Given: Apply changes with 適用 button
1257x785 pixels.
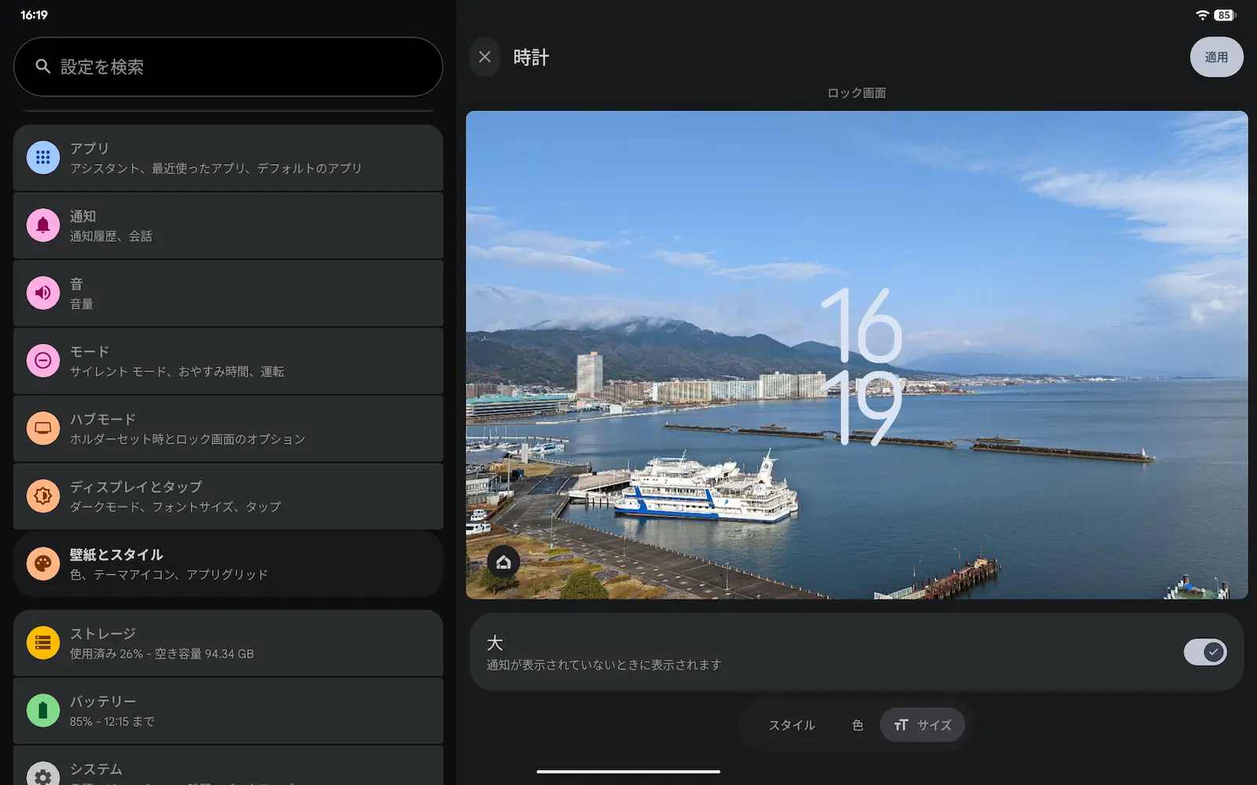Looking at the screenshot, I should (1216, 57).
